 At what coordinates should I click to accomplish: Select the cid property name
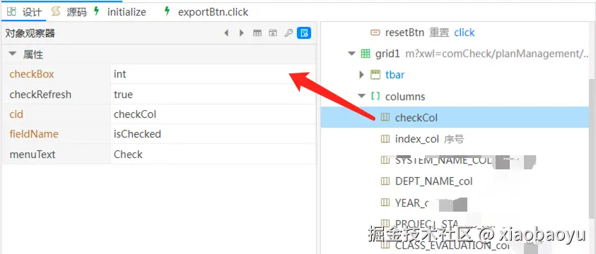click(x=16, y=114)
